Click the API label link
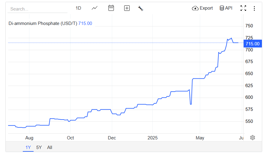The height and width of the screenshot is (155, 264). click(x=229, y=8)
